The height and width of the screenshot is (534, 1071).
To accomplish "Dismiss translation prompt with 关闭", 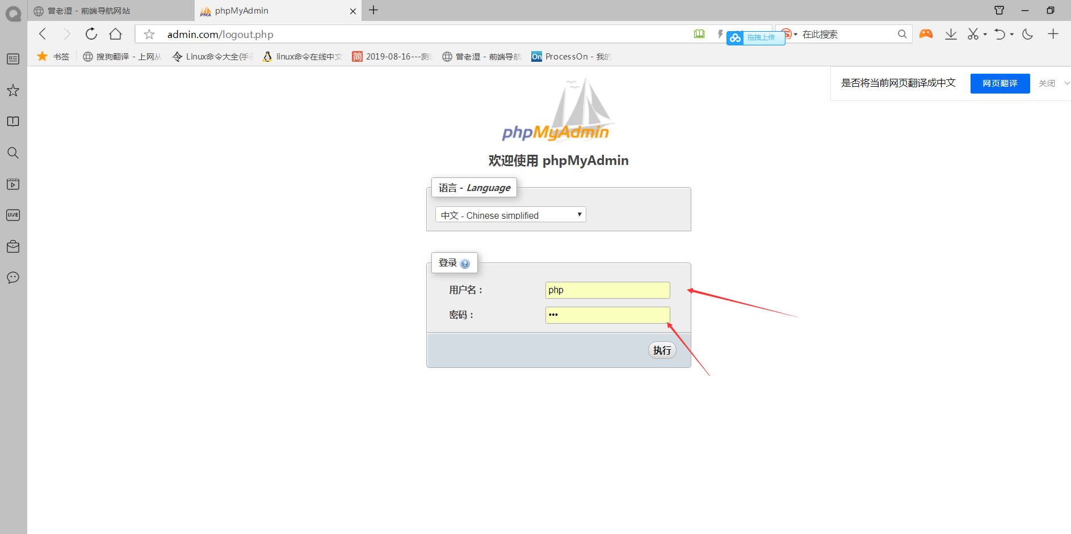I will pyautogui.click(x=1047, y=83).
